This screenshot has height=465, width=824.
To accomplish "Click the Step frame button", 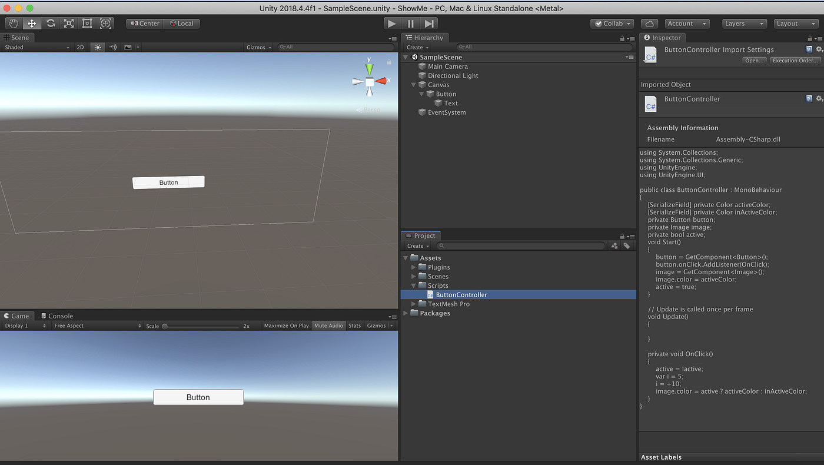I will pyautogui.click(x=429, y=24).
